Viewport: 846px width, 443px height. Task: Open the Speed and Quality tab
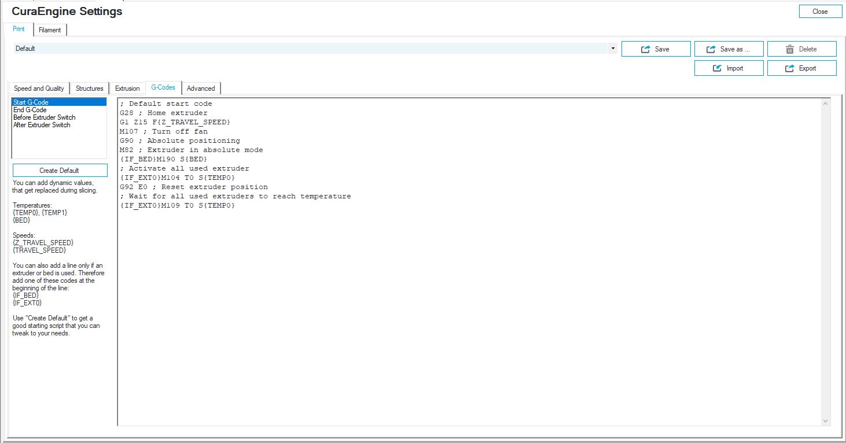39,88
